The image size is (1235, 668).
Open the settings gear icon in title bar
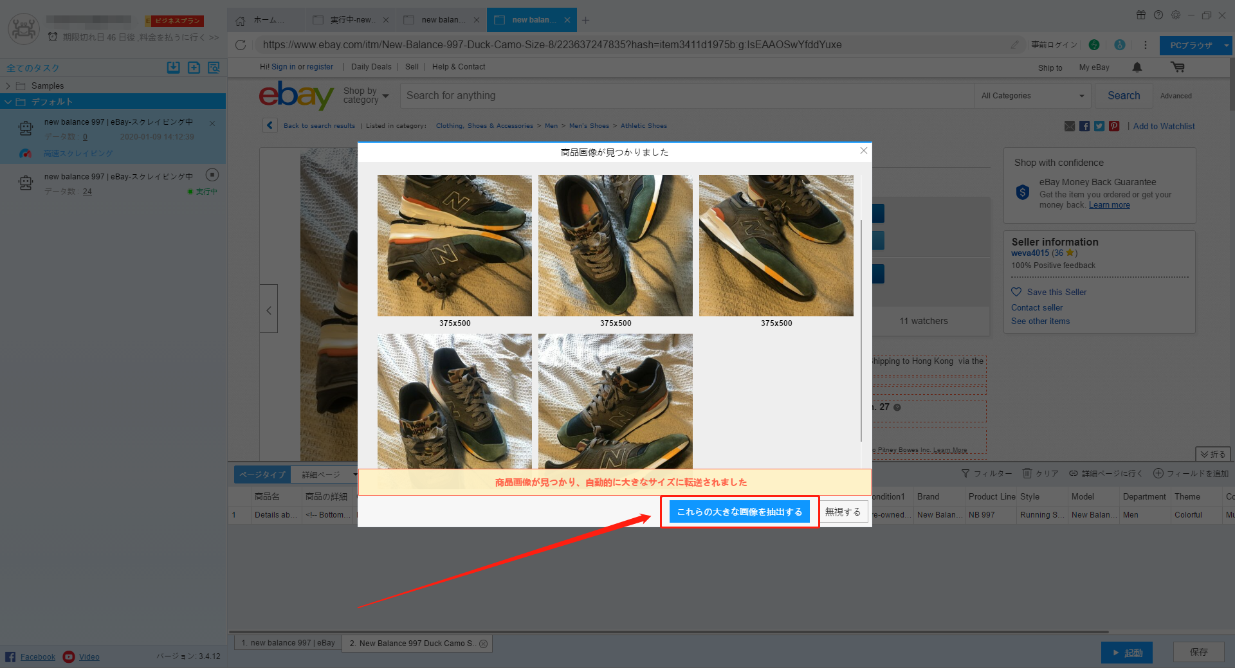click(x=1176, y=15)
